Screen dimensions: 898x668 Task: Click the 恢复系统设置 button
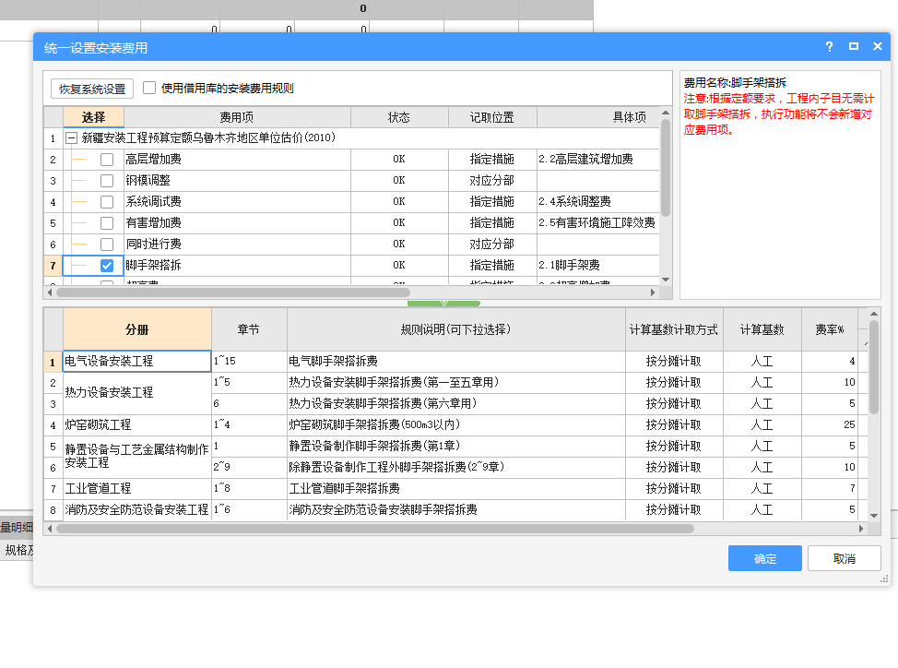[x=92, y=89]
